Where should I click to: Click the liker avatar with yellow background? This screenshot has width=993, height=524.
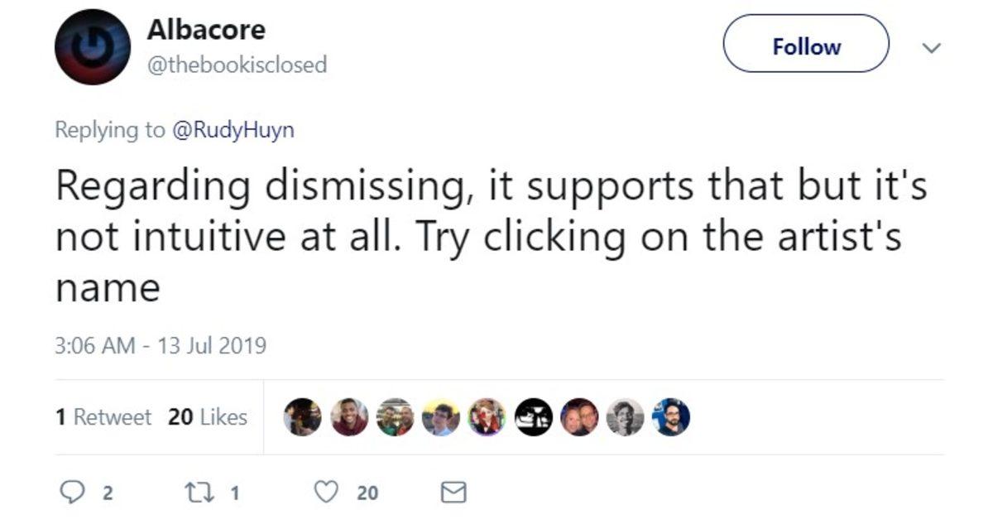[x=440, y=417]
